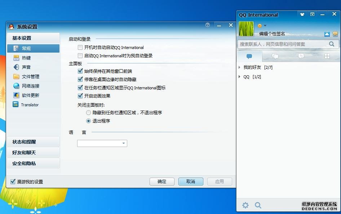This screenshot has width=341, height=214.
Task: Click the 取消 button
Action: coord(191,182)
